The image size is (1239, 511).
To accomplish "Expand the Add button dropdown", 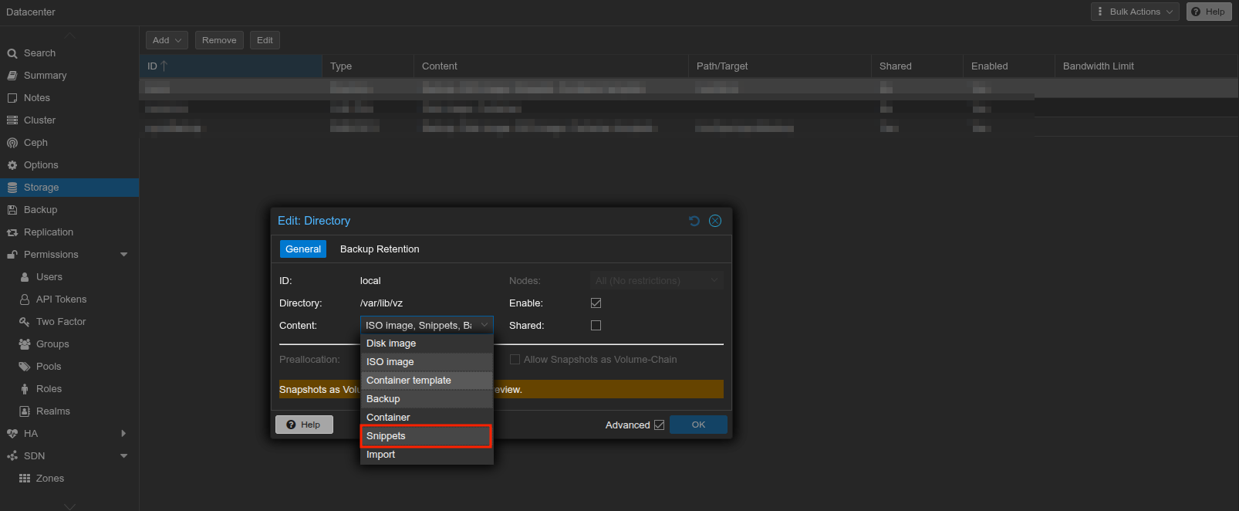I will [x=167, y=40].
